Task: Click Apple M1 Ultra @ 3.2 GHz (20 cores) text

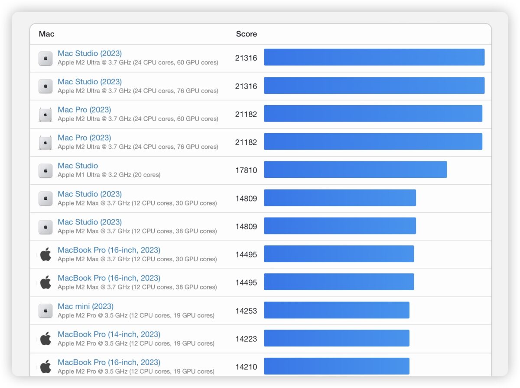Action: tap(109, 175)
